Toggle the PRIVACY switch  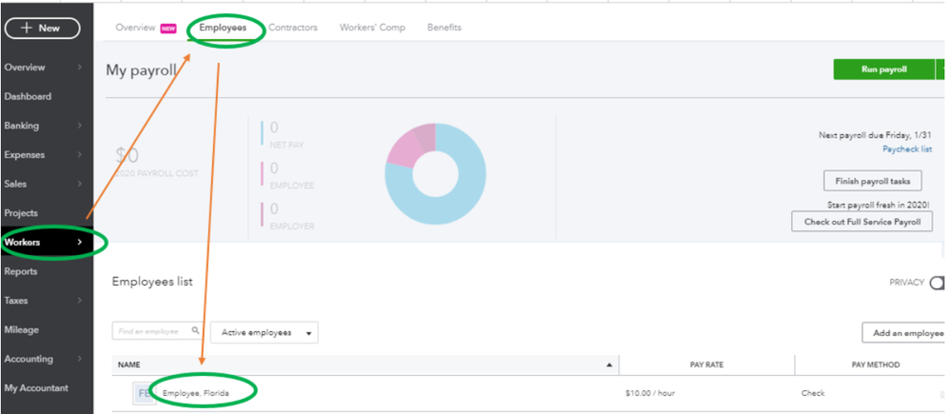937,283
